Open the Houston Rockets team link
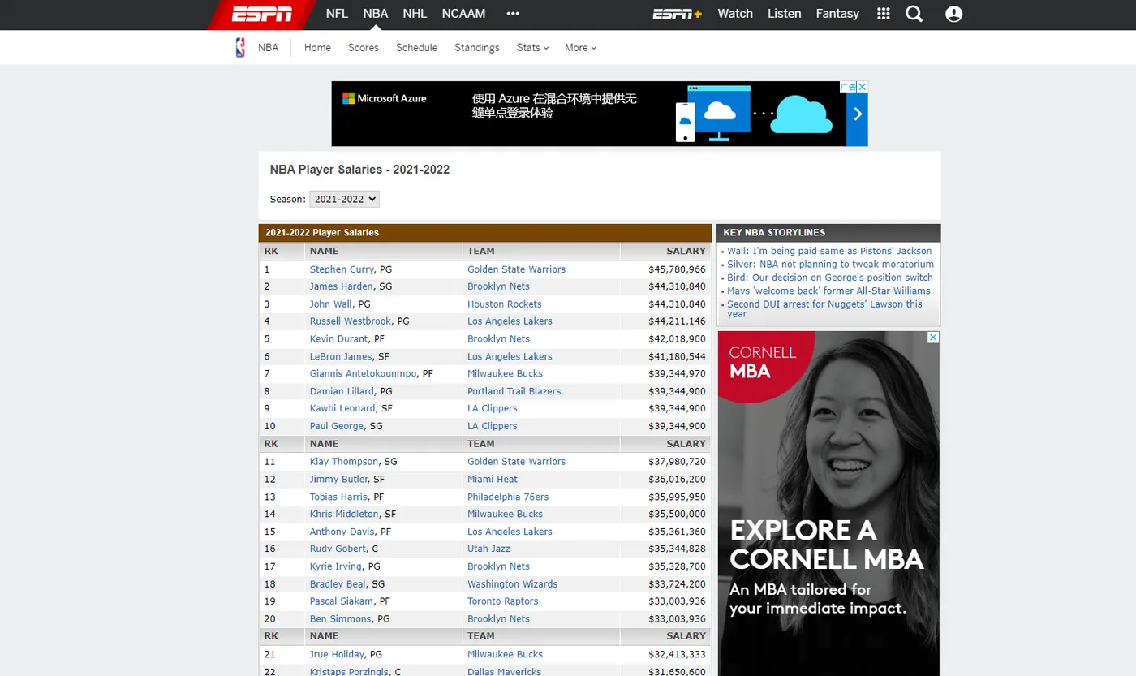This screenshot has width=1136, height=676. (x=505, y=304)
